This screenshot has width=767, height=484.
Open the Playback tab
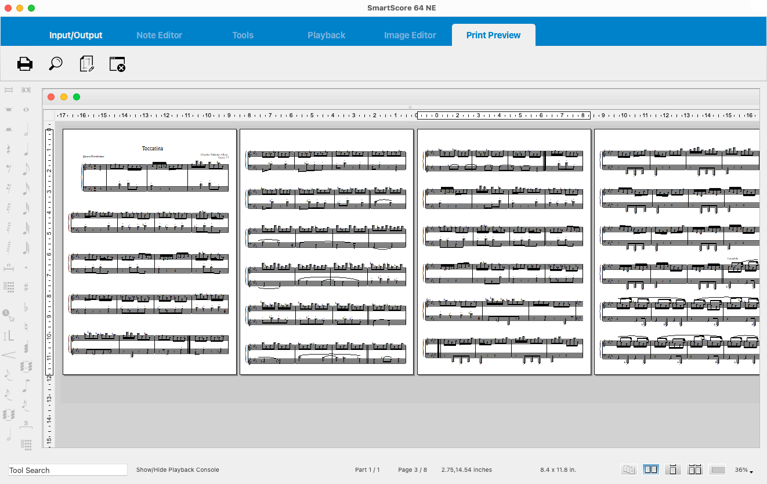326,35
